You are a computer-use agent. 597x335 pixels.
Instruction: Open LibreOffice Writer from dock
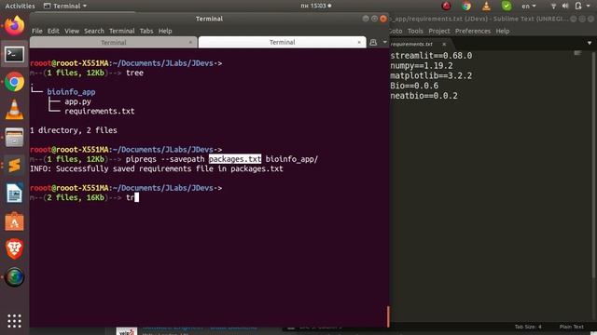[15, 193]
